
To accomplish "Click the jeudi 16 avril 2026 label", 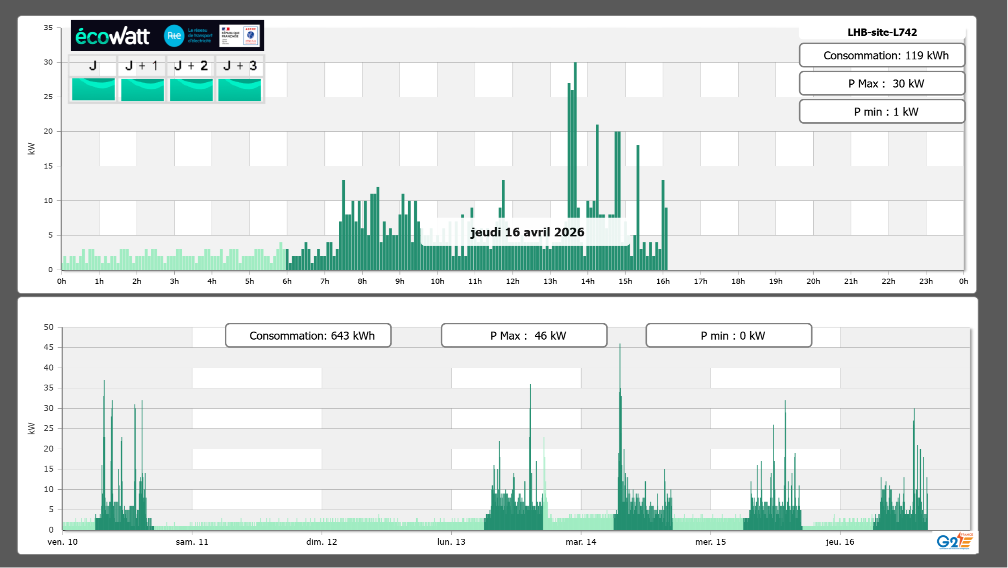I will point(527,232).
